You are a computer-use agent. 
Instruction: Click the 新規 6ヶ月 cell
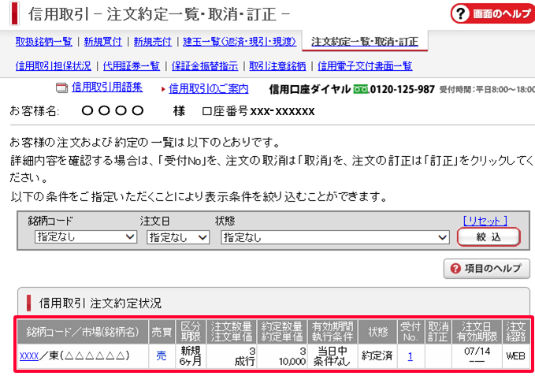[x=191, y=356]
